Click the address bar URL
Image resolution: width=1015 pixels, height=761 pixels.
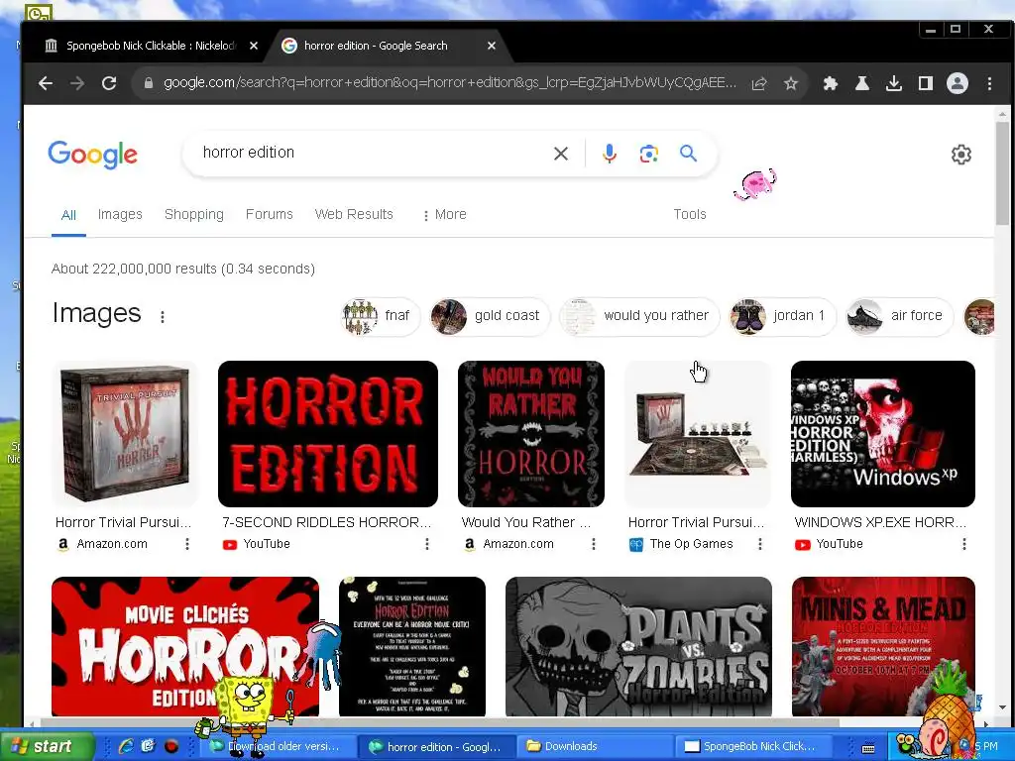449,83
